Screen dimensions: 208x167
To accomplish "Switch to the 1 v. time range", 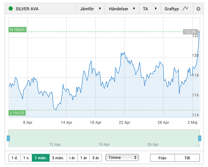I will click(x=26, y=158).
